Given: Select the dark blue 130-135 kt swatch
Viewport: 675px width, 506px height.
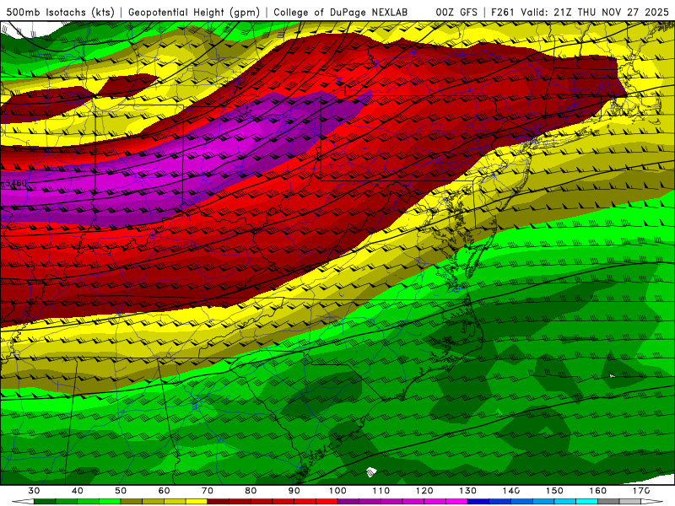Looking at the screenshot, I should click(478, 502).
